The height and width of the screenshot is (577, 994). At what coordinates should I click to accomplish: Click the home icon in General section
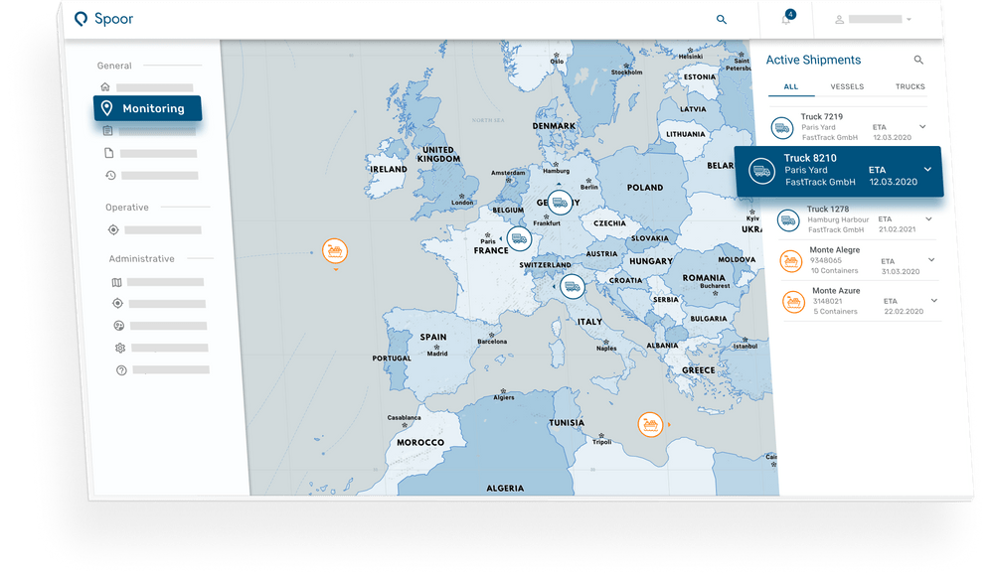pyautogui.click(x=105, y=86)
